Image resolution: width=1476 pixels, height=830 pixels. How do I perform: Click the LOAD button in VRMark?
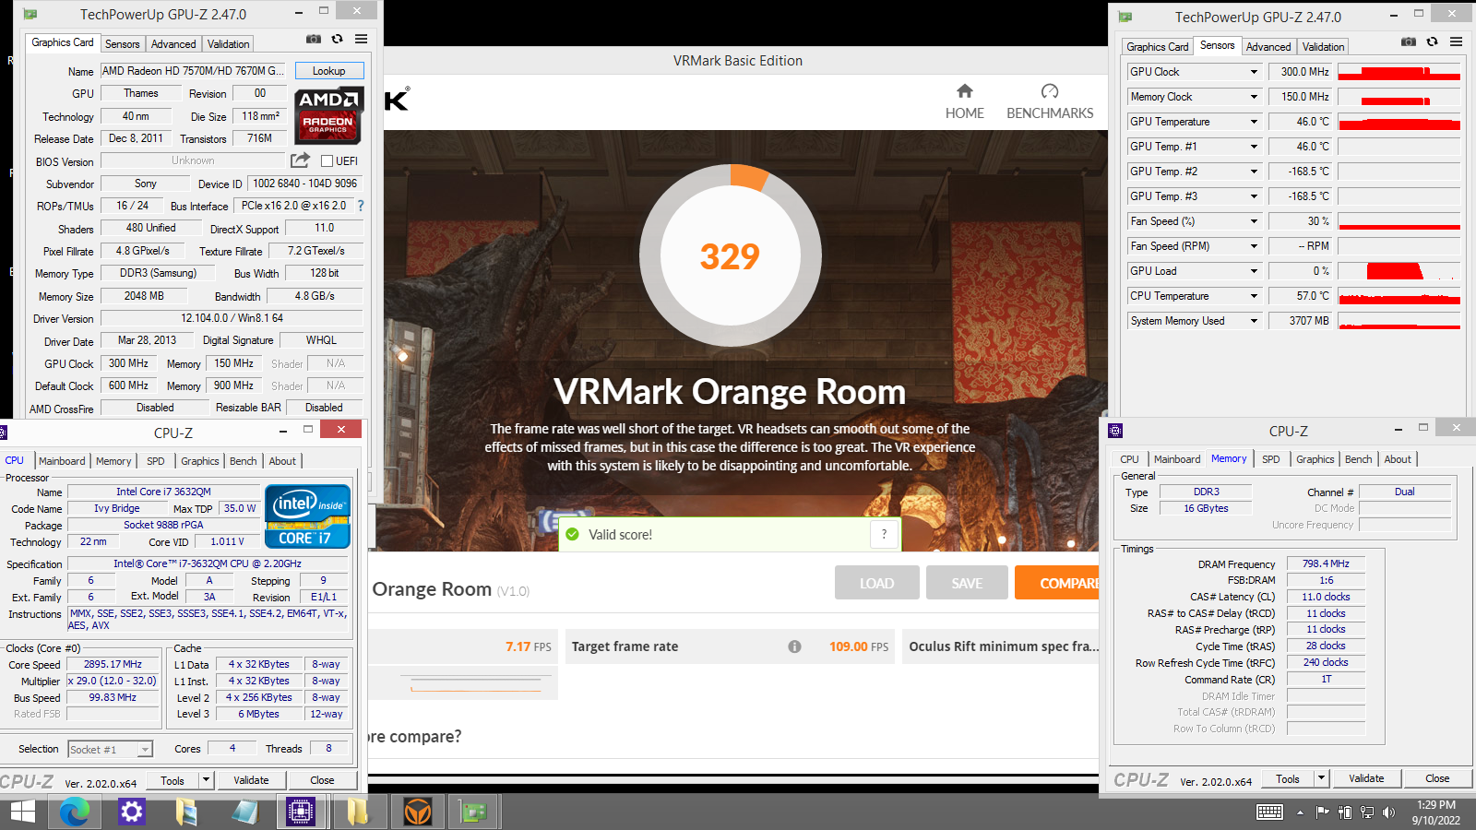tap(876, 583)
